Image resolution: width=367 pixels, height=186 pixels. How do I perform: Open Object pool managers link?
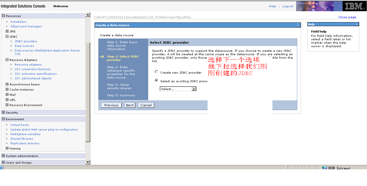[26, 26]
